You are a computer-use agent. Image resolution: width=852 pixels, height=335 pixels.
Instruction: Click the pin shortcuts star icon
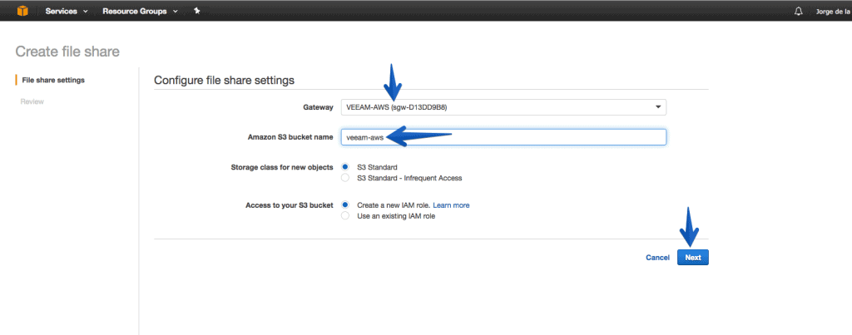pyautogui.click(x=196, y=11)
